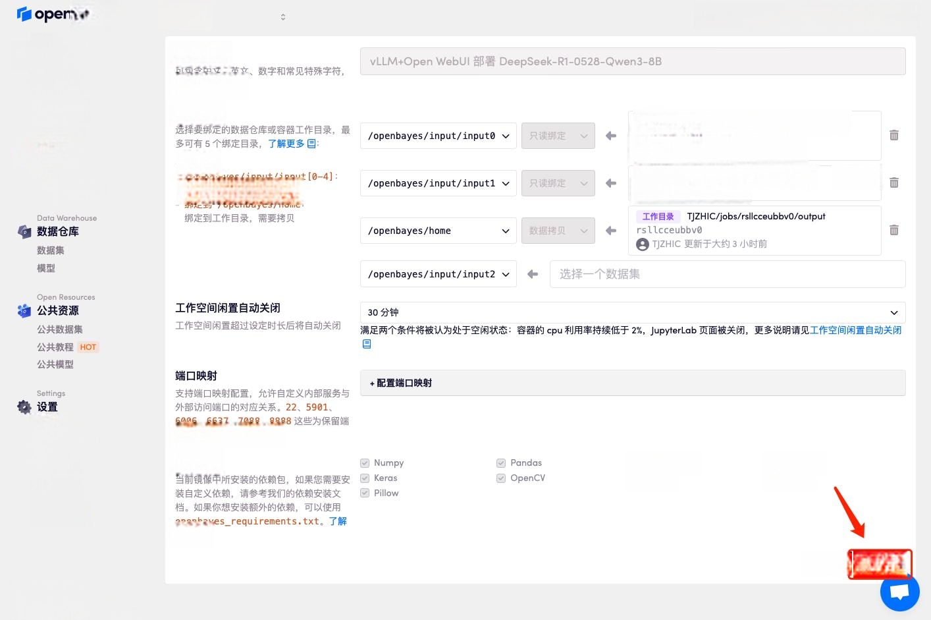931x620 pixels.
Task: Click the left arrow in input1 row
Action: pyautogui.click(x=611, y=183)
